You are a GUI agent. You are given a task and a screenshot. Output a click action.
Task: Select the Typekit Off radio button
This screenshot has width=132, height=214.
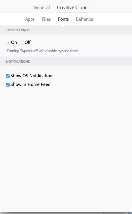click(22, 43)
